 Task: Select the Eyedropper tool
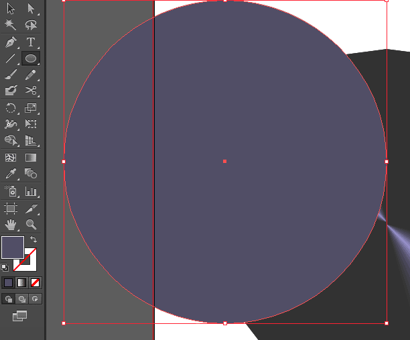point(11,173)
